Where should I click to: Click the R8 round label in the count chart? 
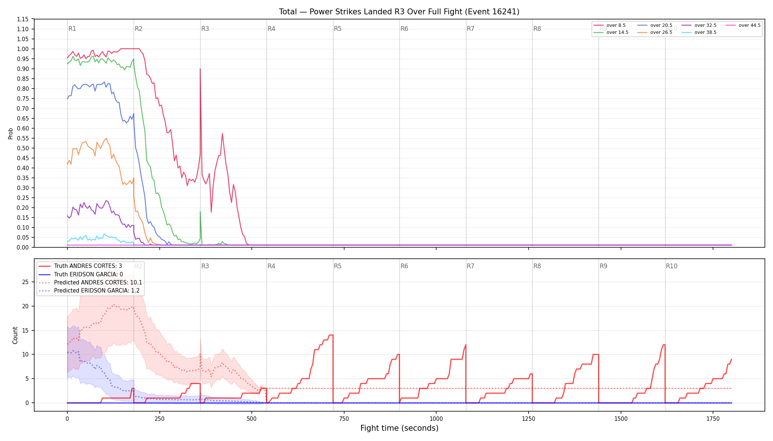pyautogui.click(x=537, y=266)
